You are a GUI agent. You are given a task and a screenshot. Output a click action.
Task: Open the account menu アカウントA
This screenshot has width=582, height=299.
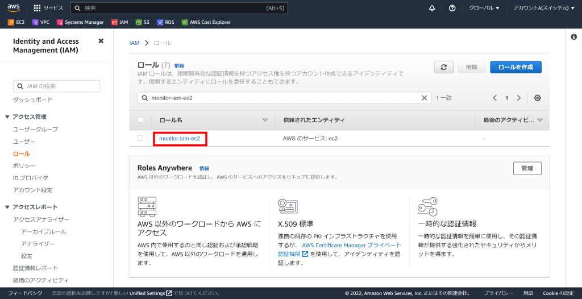click(x=544, y=8)
